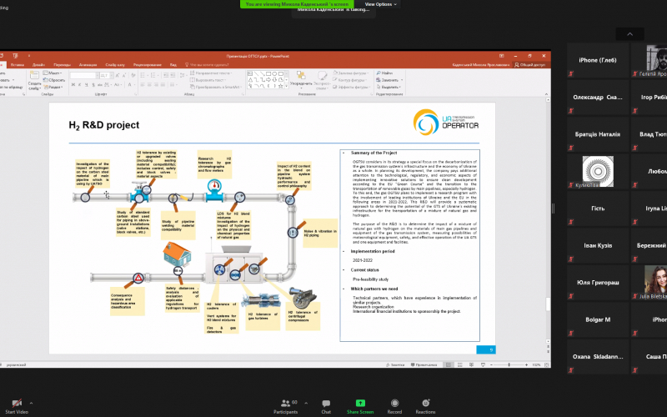Open the Вставка ribbon tab
The image size is (667, 417).
click(x=18, y=65)
